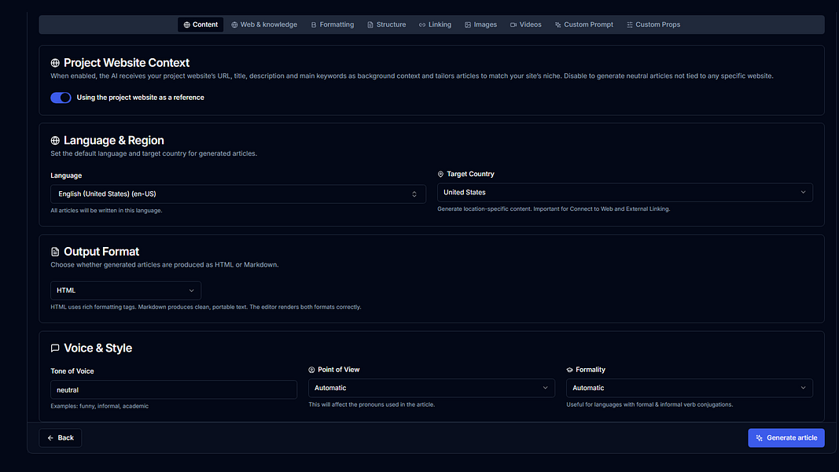Switch to the Videos tab

click(x=525, y=24)
